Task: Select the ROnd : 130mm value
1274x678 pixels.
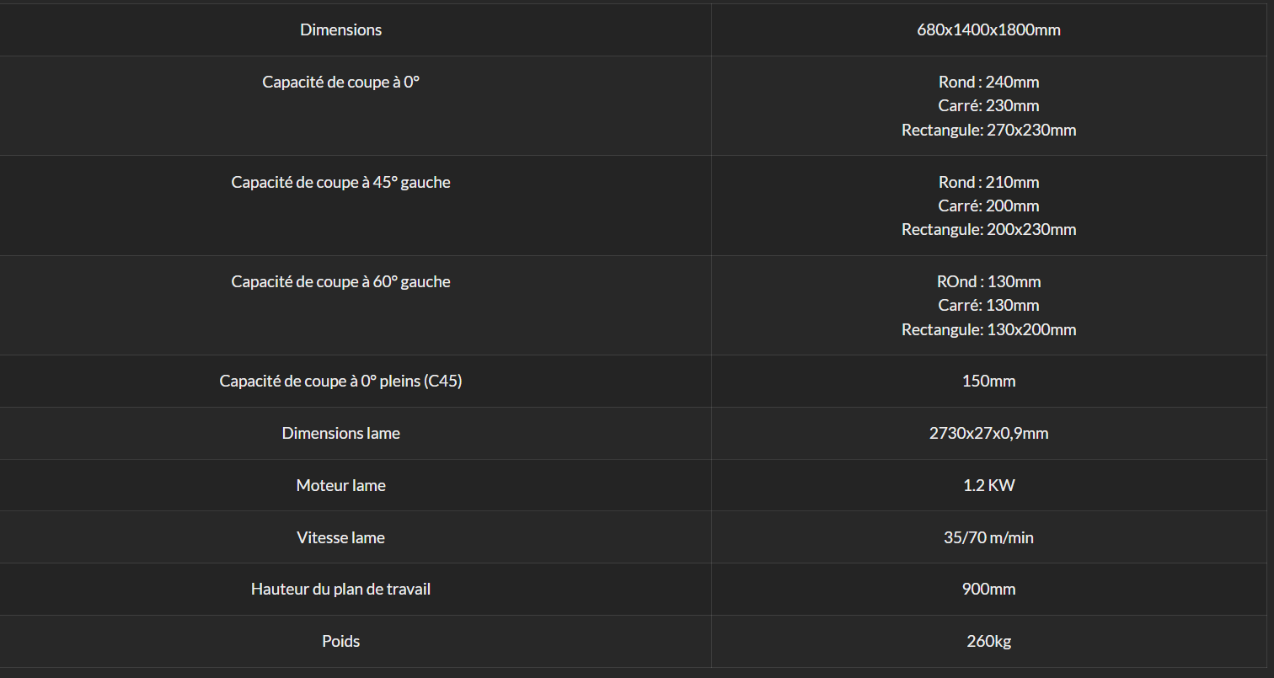Action: click(x=988, y=282)
